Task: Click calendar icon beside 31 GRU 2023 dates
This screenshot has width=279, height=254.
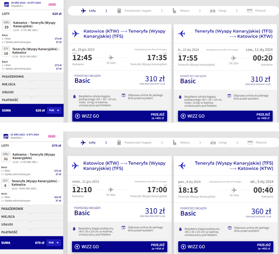Action: click(6, 136)
